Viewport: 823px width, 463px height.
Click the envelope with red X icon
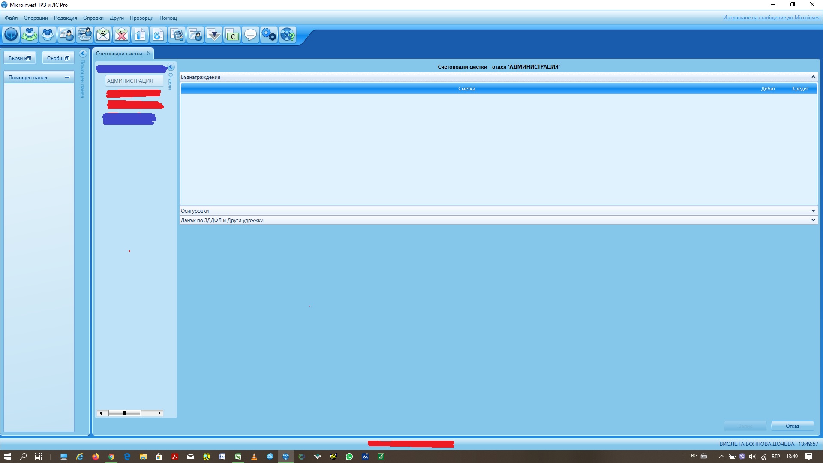[121, 34]
